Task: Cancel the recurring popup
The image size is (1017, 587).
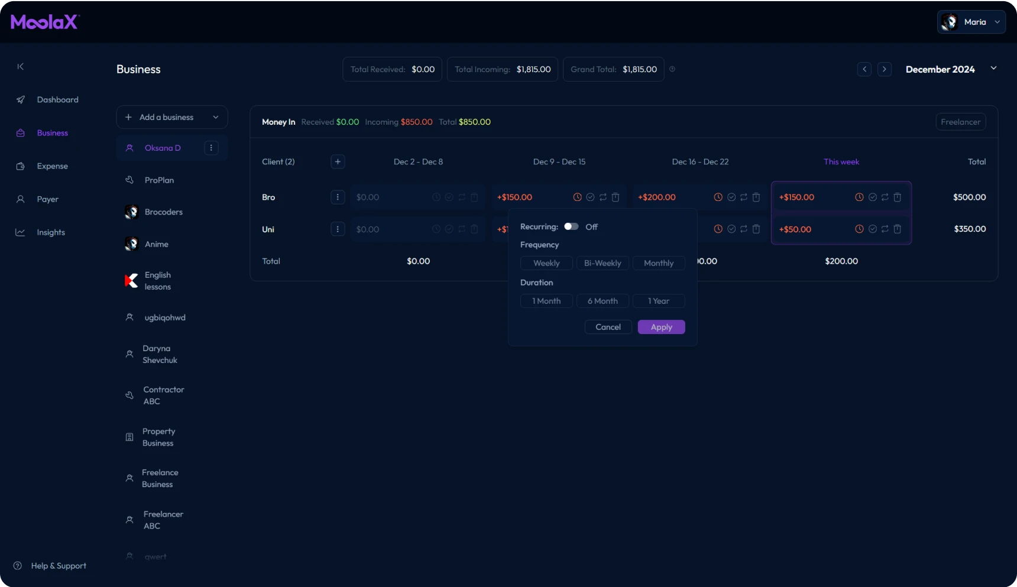Action: click(608, 327)
